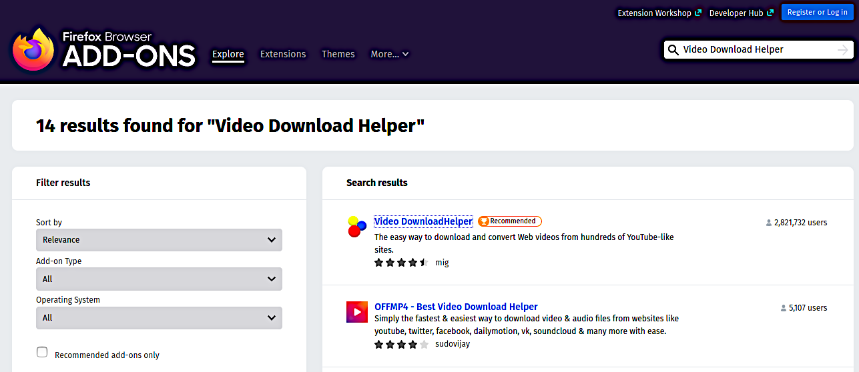Open the Extension Workshop link
859x372 pixels.
tap(659, 13)
